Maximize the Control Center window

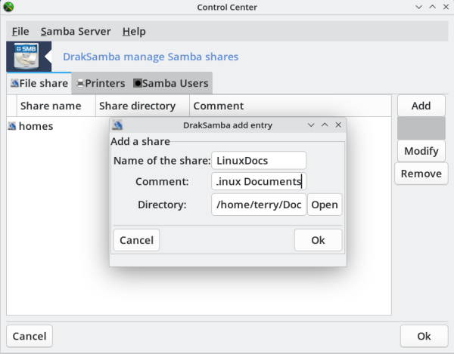tap(432, 7)
